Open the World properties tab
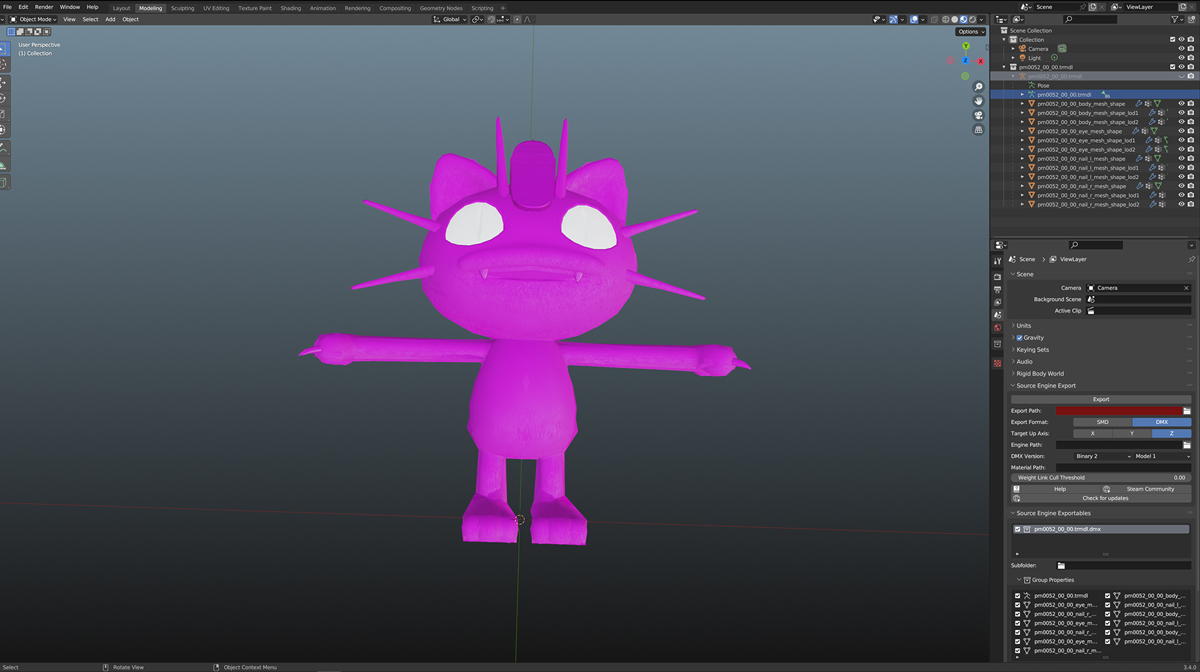This screenshot has height=672, width=1200. click(x=997, y=328)
